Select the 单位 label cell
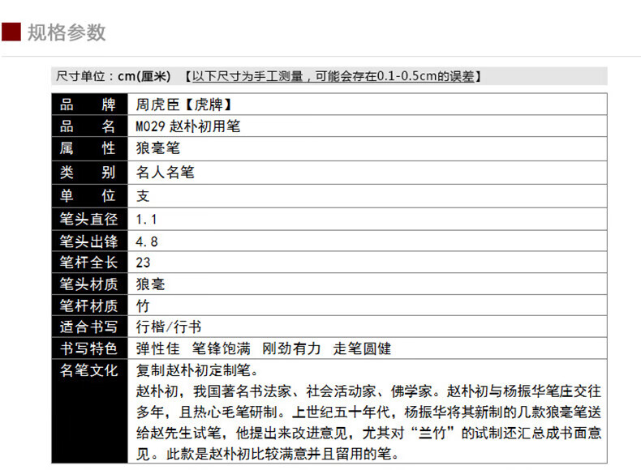 (89, 196)
